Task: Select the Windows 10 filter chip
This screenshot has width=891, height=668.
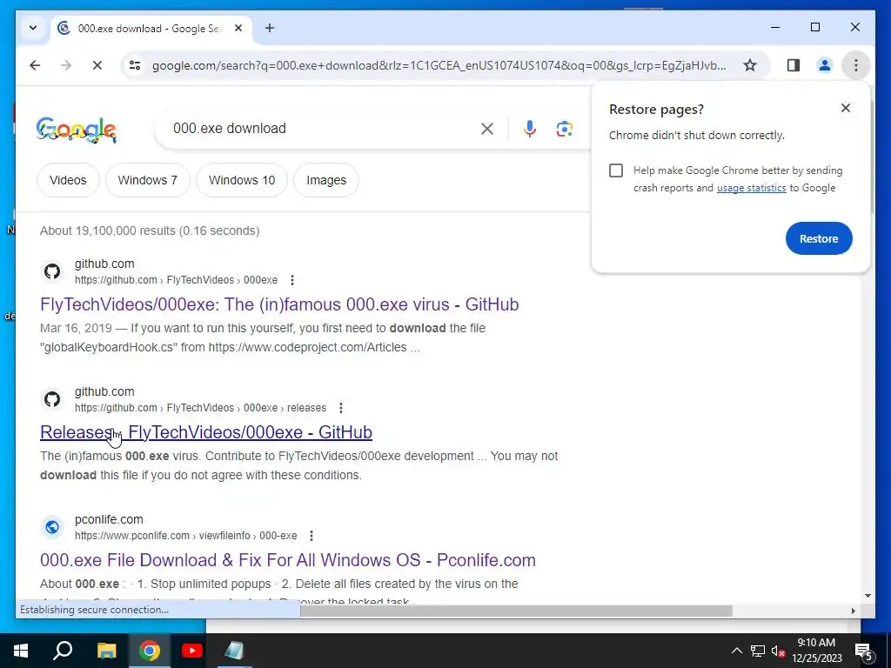Action: [242, 180]
